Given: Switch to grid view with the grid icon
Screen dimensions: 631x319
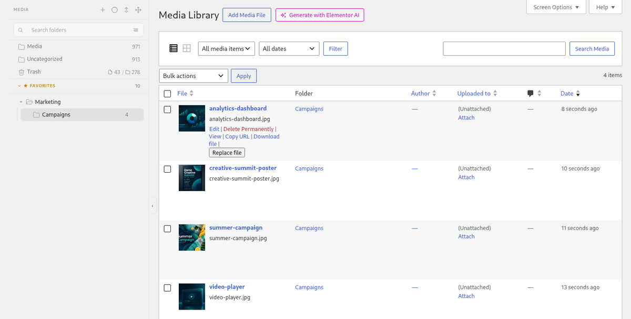Looking at the screenshot, I should (187, 48).
